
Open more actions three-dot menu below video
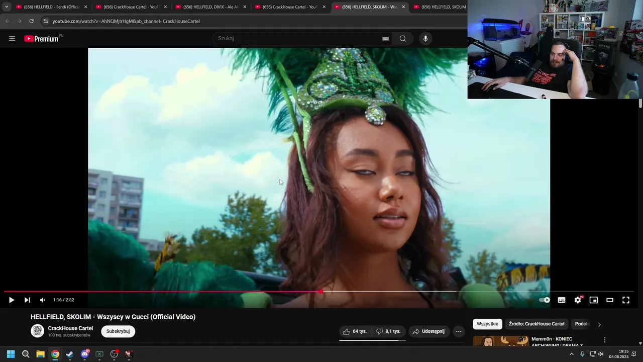tap(459, 331)
